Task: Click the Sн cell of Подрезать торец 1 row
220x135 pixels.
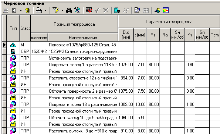Action: coord(177,65)
